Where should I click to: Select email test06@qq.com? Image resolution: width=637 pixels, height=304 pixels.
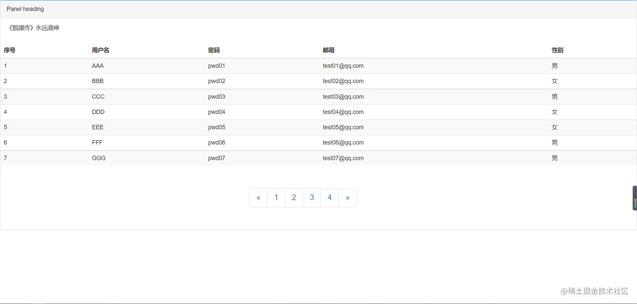tap(343, 143)
